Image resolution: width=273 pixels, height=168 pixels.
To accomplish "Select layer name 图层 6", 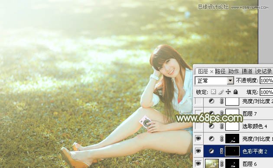I will click(250, 164).
